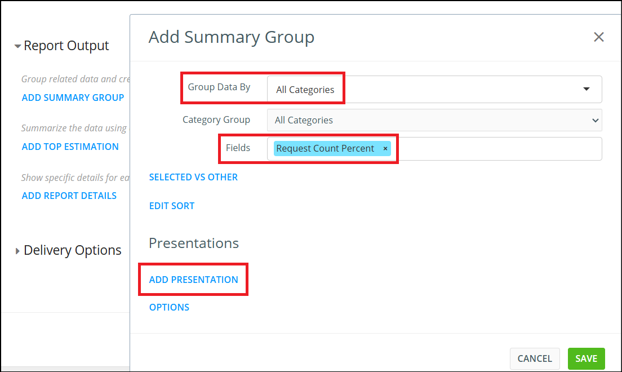
Task: Open the Options link under Presentations
Action: [x=169, y=307]
